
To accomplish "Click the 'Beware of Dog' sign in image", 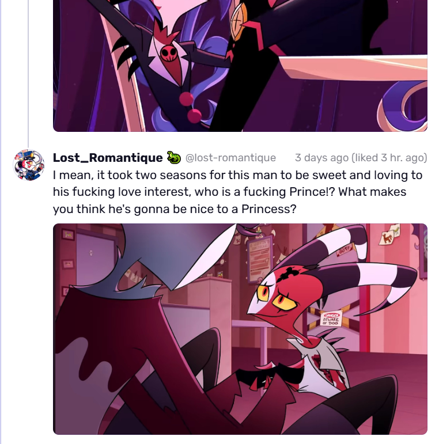I will pyautogui.click(x=331, y=319).
